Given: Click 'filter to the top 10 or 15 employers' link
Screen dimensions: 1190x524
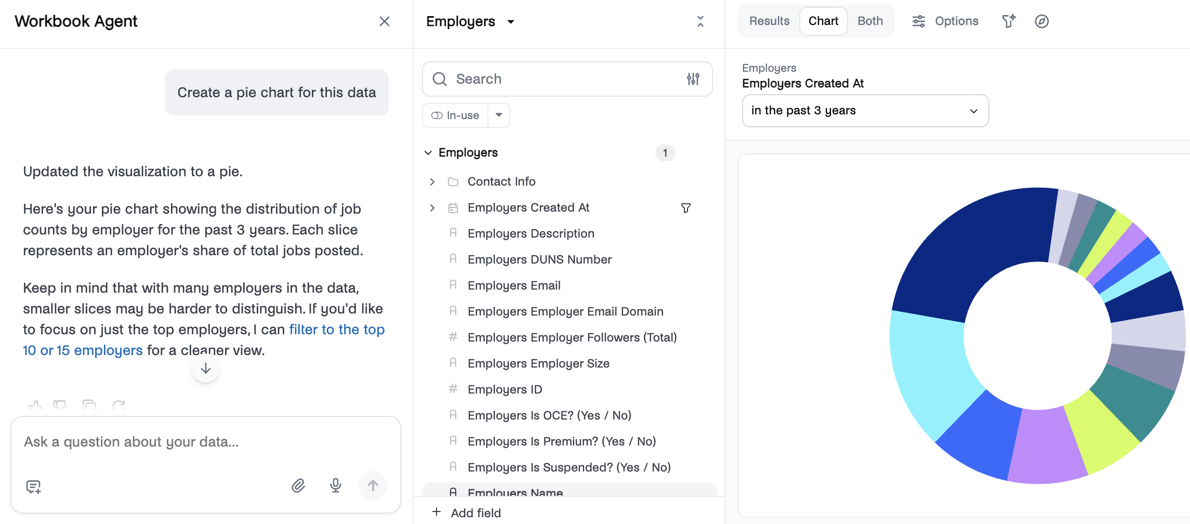Looking at the screenshot, I should [204, 340].
